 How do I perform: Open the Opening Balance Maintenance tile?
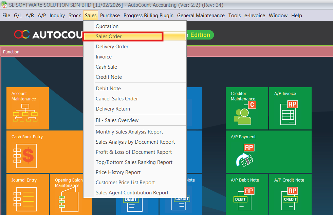pyautogui.click(x=67, y=194)
